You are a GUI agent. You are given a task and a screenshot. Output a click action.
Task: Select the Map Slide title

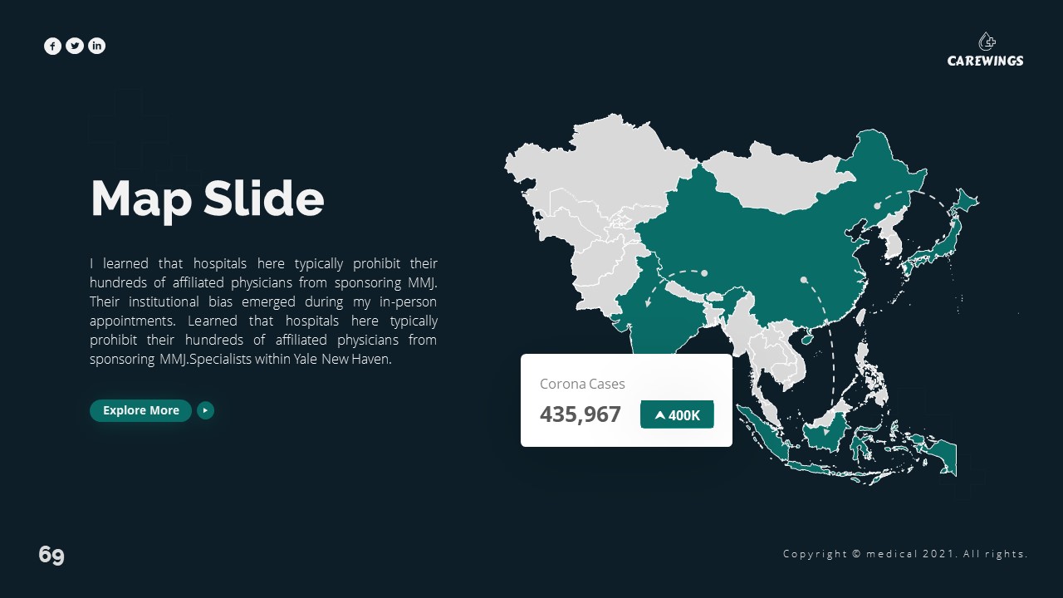[x=207, y=199]
